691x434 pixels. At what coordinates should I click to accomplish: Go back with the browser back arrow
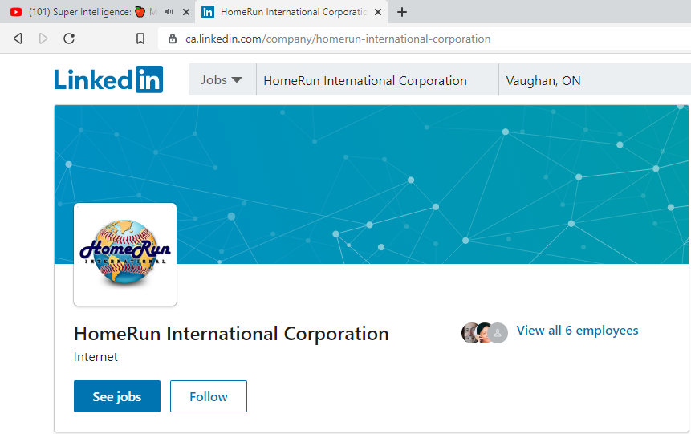tap(18, 39)
